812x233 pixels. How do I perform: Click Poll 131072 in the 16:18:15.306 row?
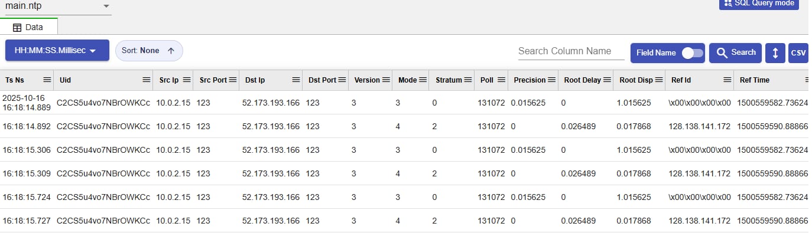[x=491, y=150]
